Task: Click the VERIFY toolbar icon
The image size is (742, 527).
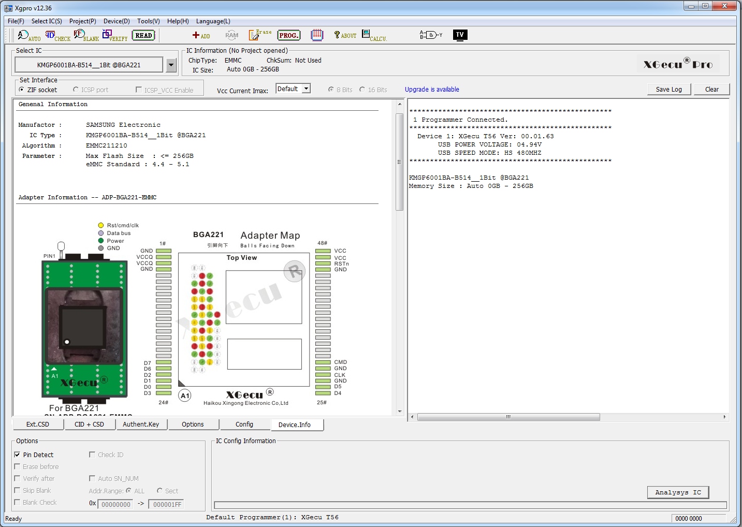Action: (114, 35)
